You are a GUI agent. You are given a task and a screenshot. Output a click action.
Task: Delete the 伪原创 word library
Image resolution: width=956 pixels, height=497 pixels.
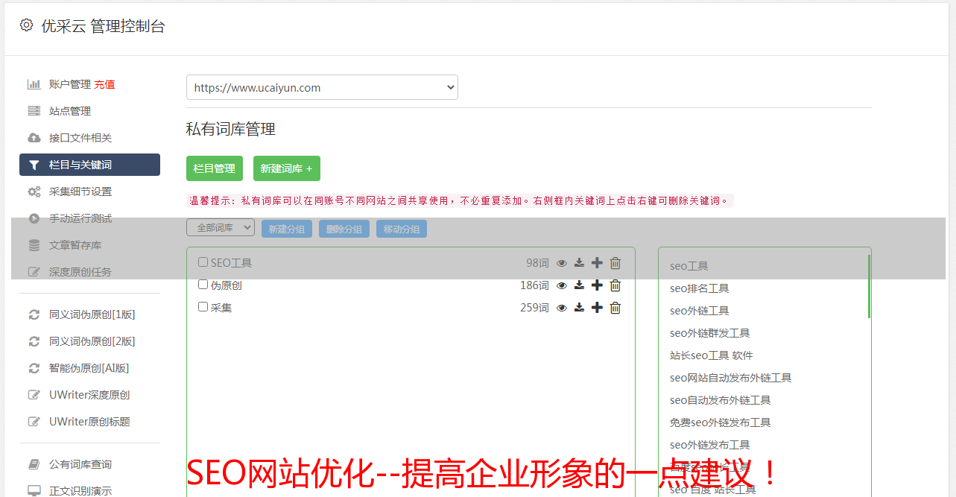point(615,285)
